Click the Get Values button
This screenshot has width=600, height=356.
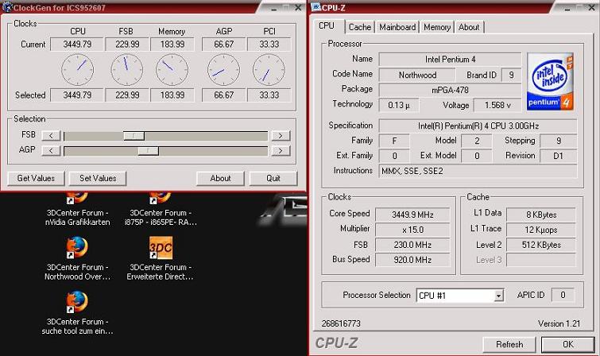[x=36, y=178]
